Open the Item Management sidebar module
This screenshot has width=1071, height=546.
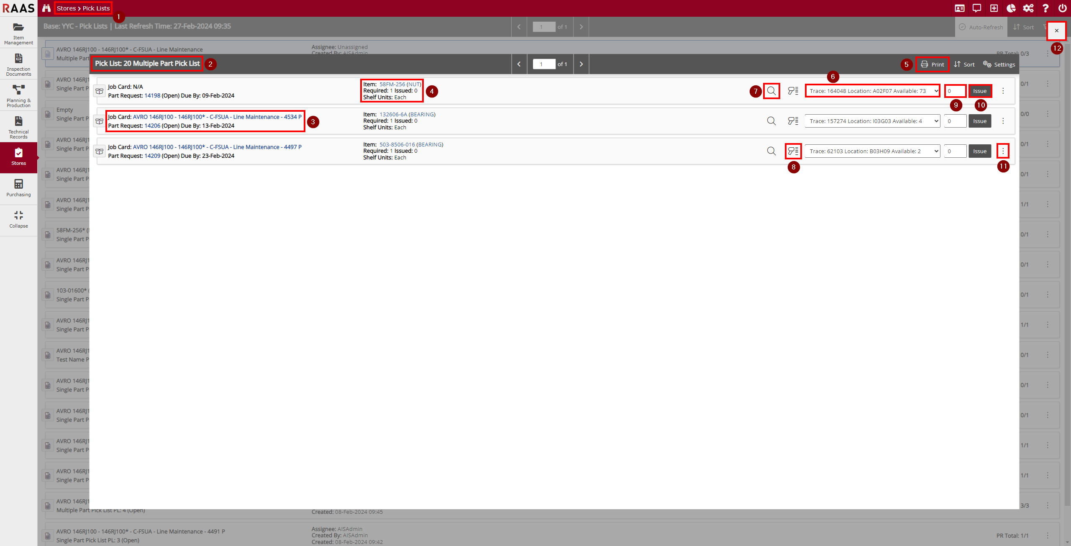click(x=18, y=33)
